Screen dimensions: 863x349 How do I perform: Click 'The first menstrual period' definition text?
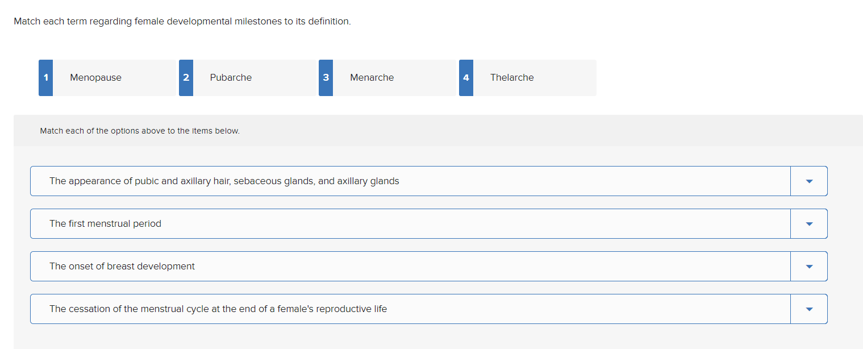105,224
